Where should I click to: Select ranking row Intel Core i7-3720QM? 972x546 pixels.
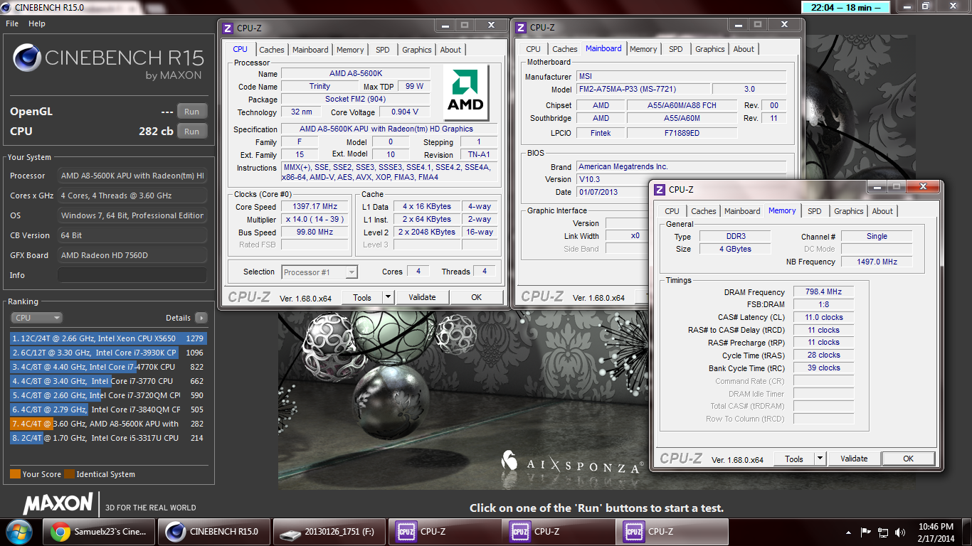[107, 395]
